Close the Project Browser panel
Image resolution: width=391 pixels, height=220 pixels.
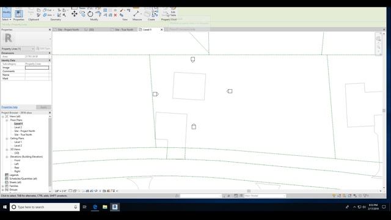(49, 112)
